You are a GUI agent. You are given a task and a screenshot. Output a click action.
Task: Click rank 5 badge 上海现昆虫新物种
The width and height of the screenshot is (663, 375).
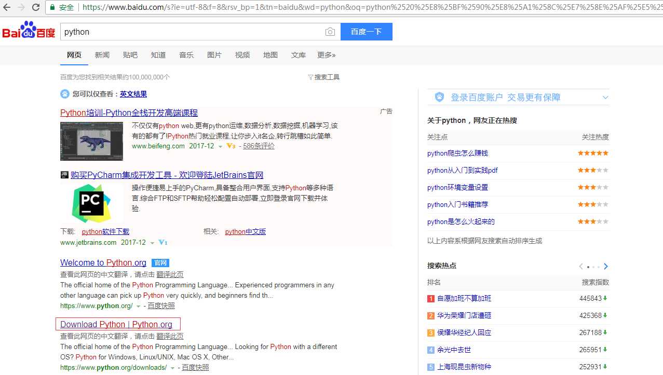[x=430, y=367]
